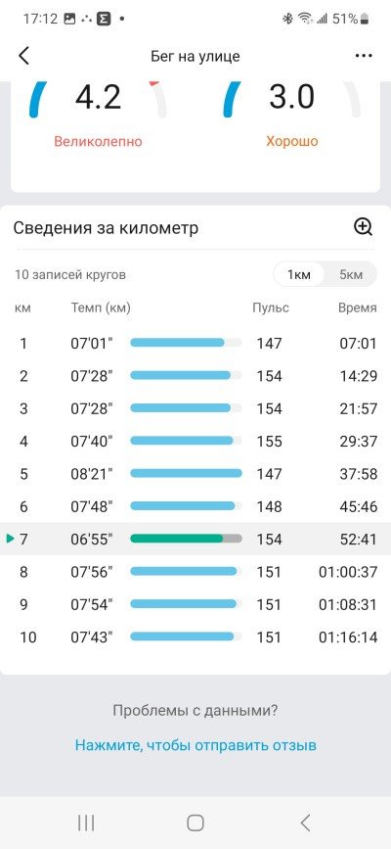The image size is (391, 849).
Task: Switch laps to the 5км segment
Action: (x=351, y=274)
